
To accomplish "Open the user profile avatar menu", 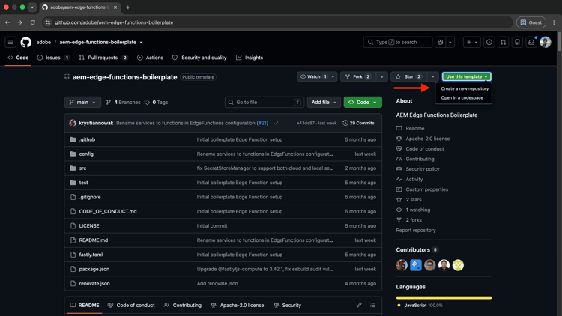I will tap(546, 42).
